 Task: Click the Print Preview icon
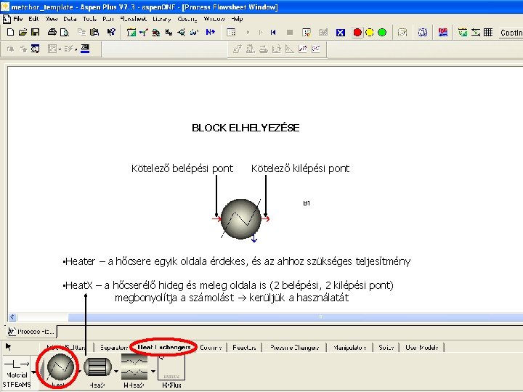65,32
